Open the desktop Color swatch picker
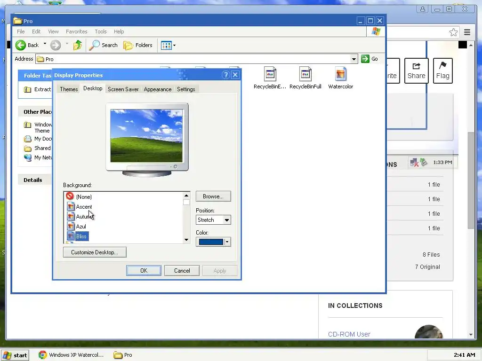This screenshot has height=361, width=482. pyautogui.click(x=213, y=242)
